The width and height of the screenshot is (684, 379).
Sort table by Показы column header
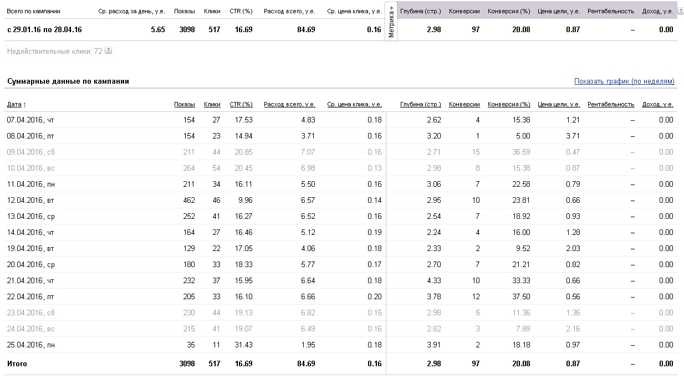point(184,104)
